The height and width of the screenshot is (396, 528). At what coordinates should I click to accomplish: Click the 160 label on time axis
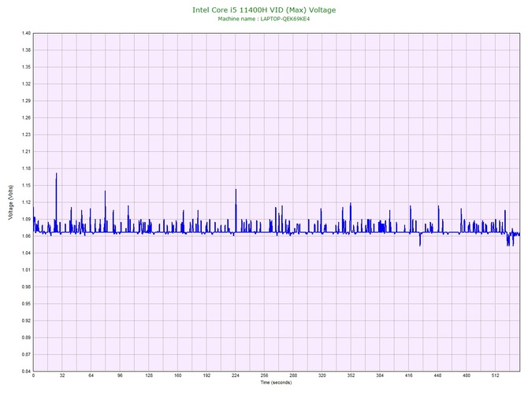pos(177,376)
